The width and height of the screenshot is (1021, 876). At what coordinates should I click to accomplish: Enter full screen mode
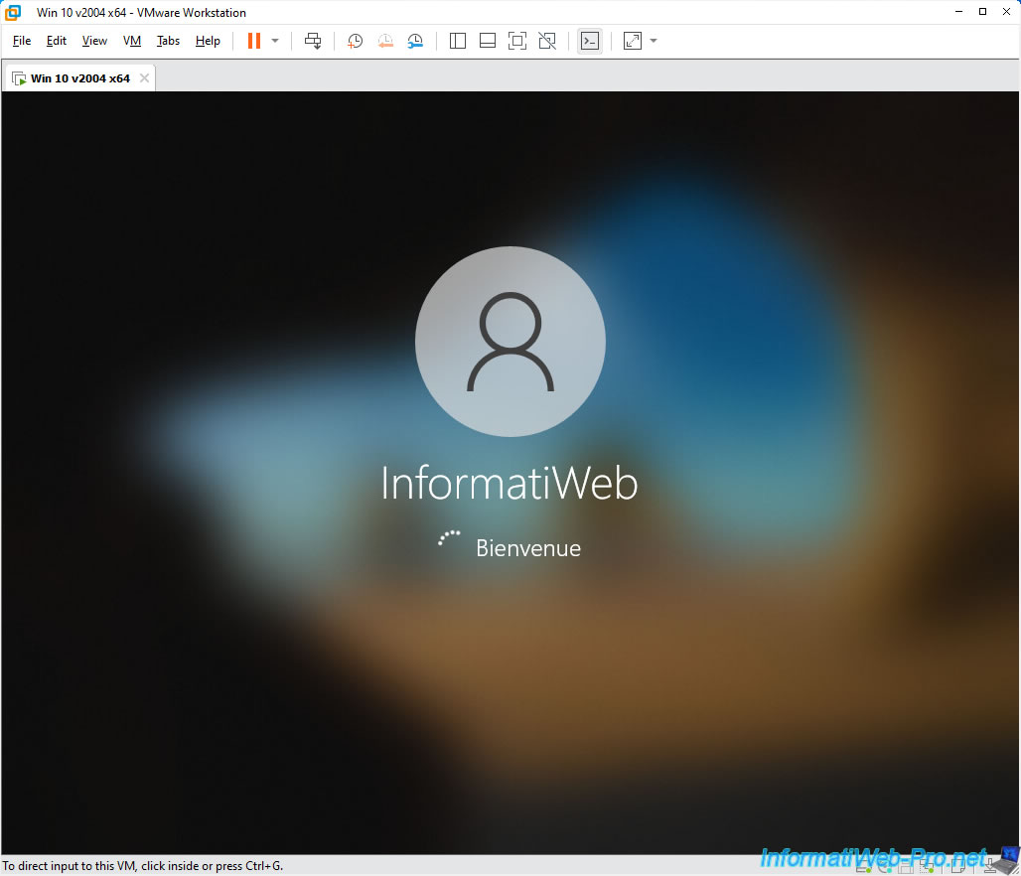(x=517, y=41)
